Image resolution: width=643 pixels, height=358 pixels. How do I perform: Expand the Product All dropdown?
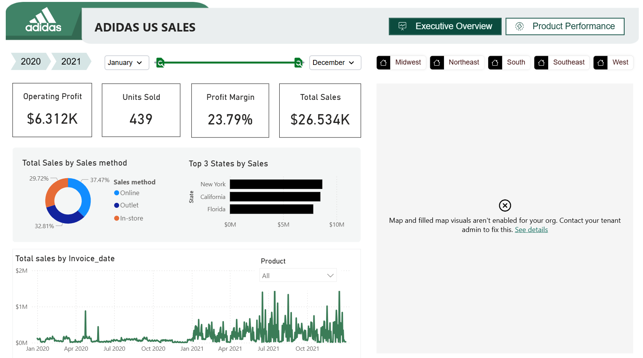coord(298,275)
